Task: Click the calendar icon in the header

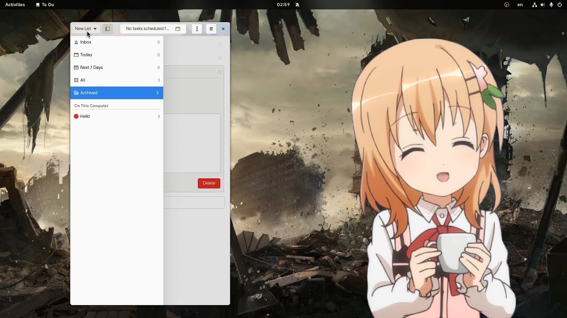Action: pyautogui.click(x=178, y=29)
